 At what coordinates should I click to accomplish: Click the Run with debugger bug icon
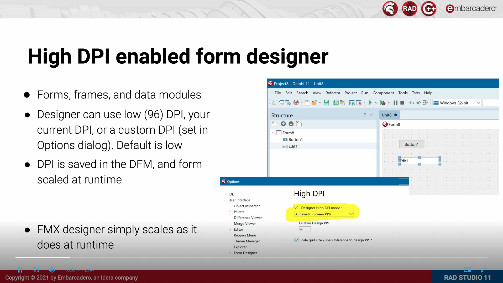[383, 103]
